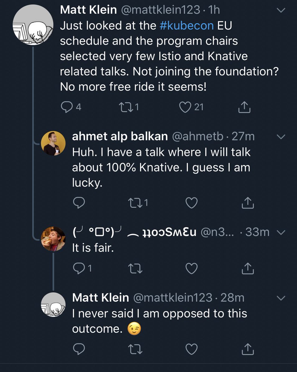The height and width of the screenshot is (372, 297).
Task: Reply to Matt Klein's kubecon tweet
Action: [66, 107]
